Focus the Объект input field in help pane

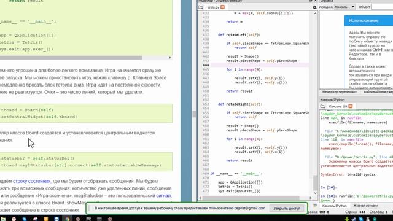pos(382,7)
